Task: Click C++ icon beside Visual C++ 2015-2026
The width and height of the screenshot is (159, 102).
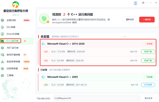Action: click(x=43, y=44)
